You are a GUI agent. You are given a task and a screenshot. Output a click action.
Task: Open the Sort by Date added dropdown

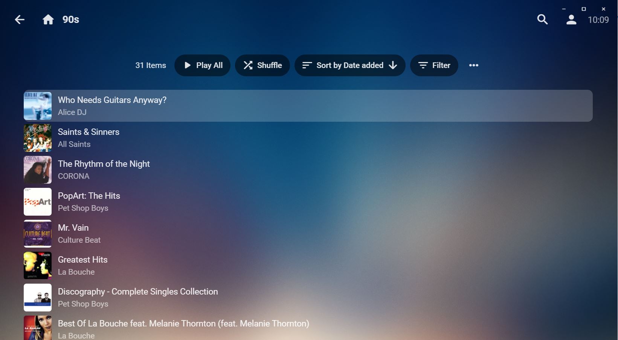(x=349, y=65)
